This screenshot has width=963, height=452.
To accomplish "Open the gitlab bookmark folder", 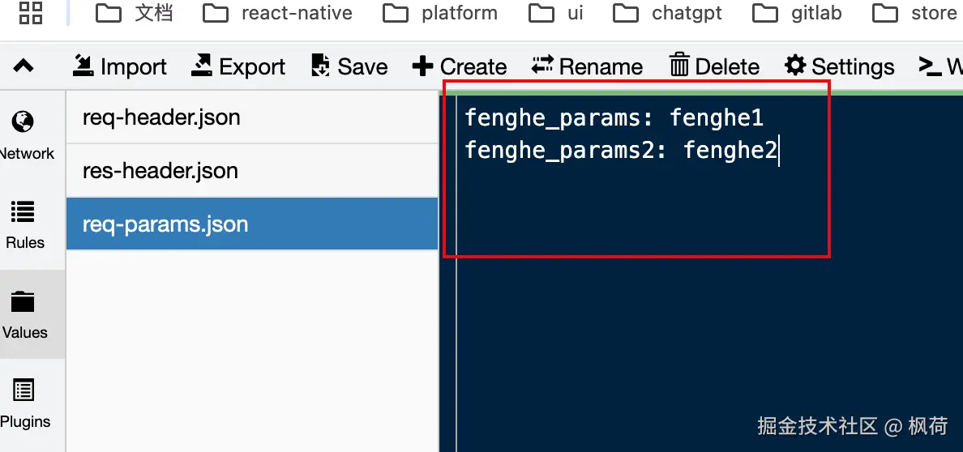I will coord(798,13).
